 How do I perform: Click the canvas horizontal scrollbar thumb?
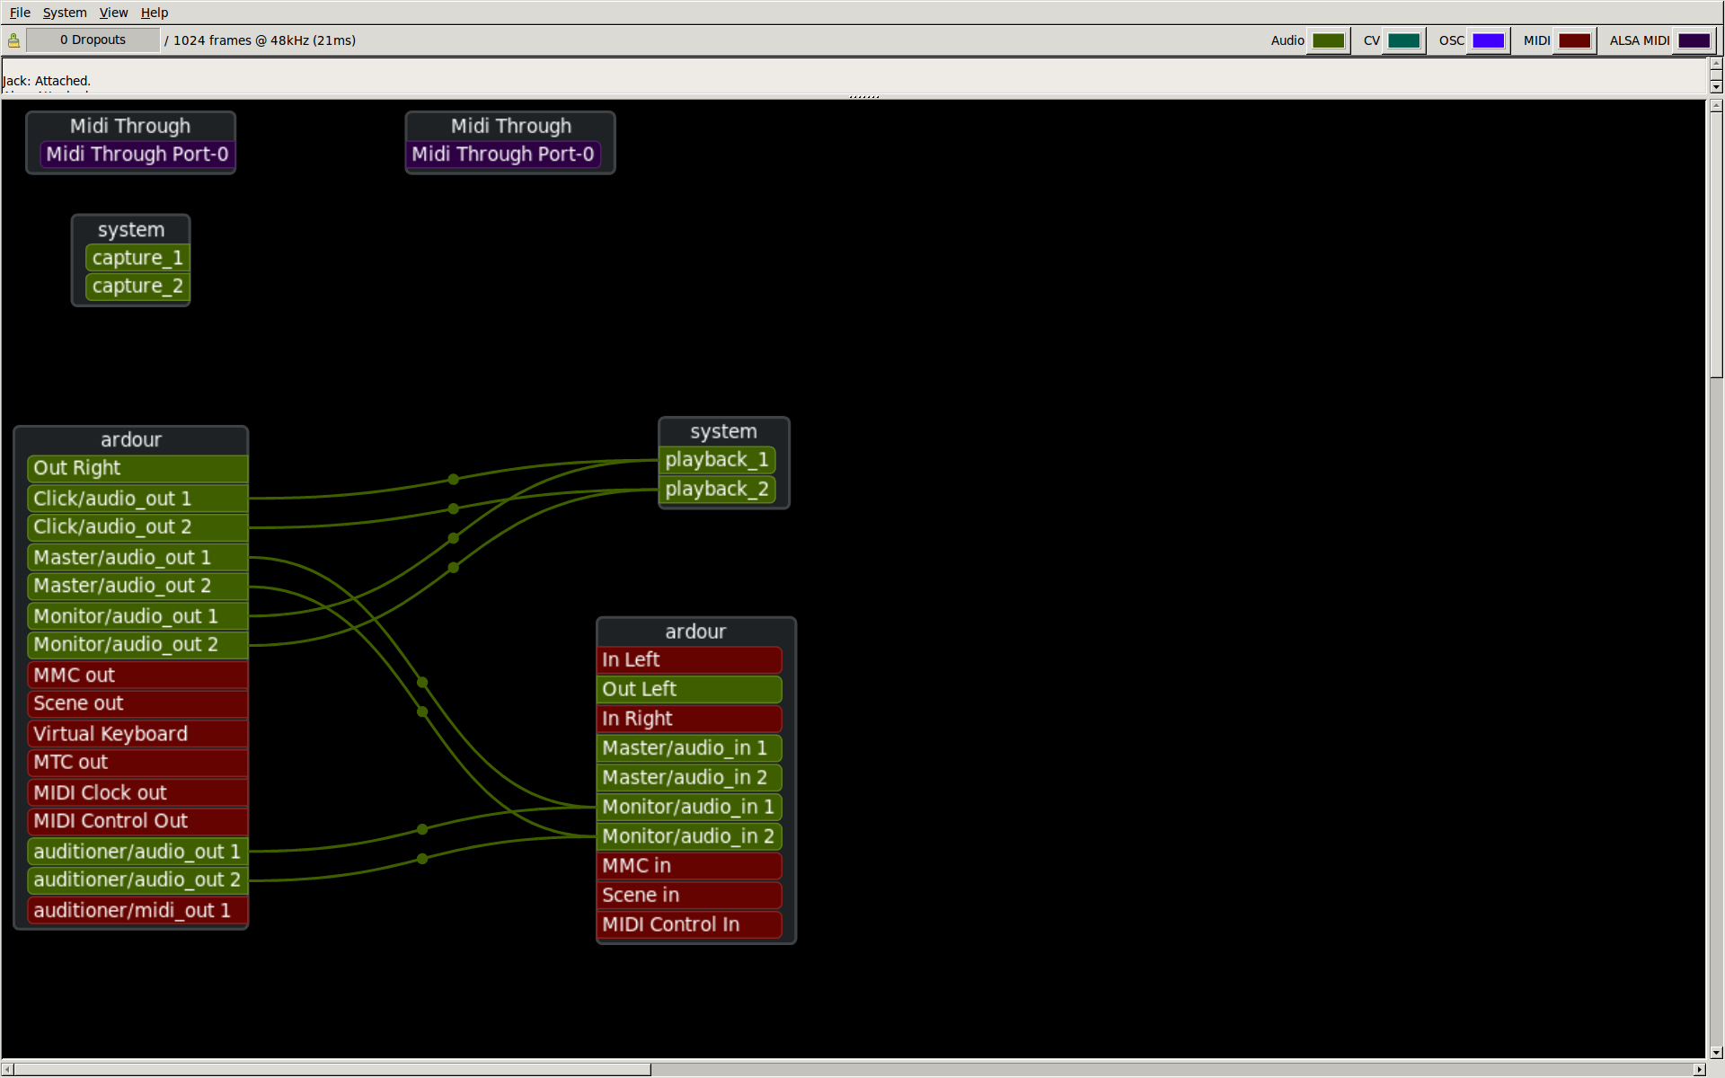click(332, 1070)
